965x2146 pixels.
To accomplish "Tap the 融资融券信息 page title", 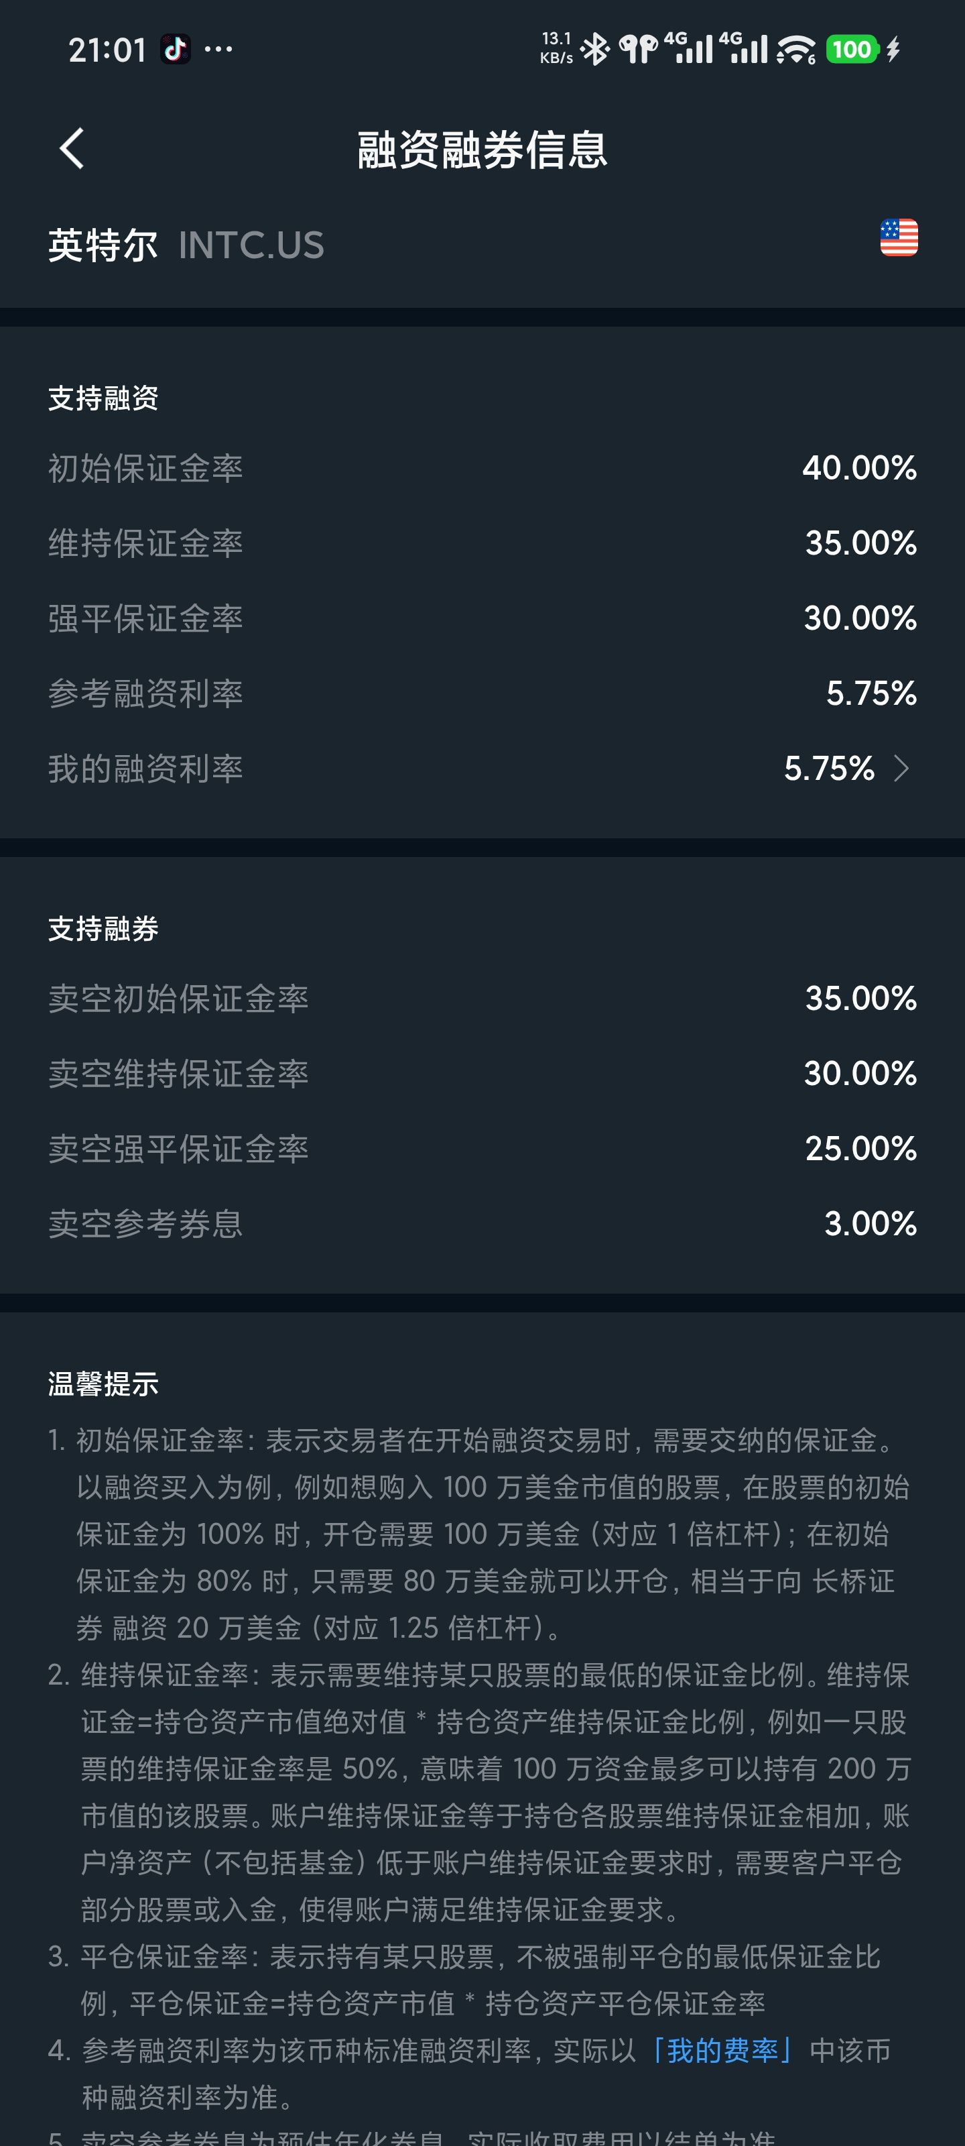I will click(x=482, y=150).
